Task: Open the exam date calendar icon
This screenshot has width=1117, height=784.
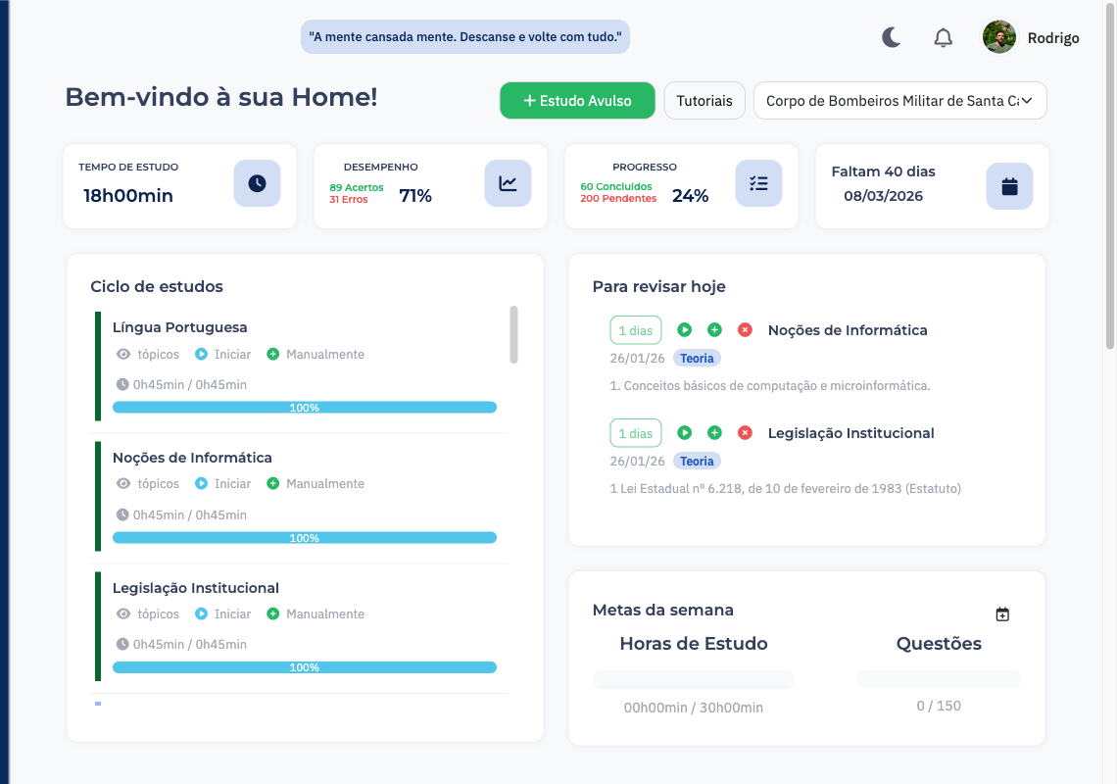Action: (1009, 186)
